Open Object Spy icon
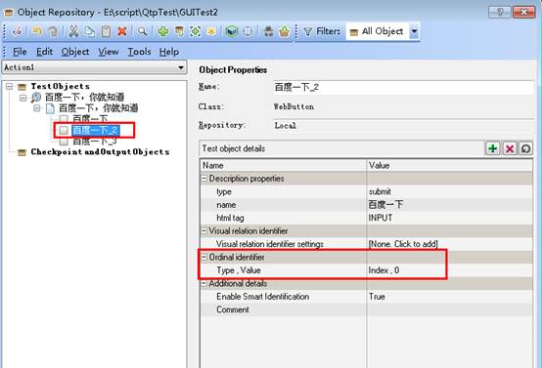 (x=268, y=31)
